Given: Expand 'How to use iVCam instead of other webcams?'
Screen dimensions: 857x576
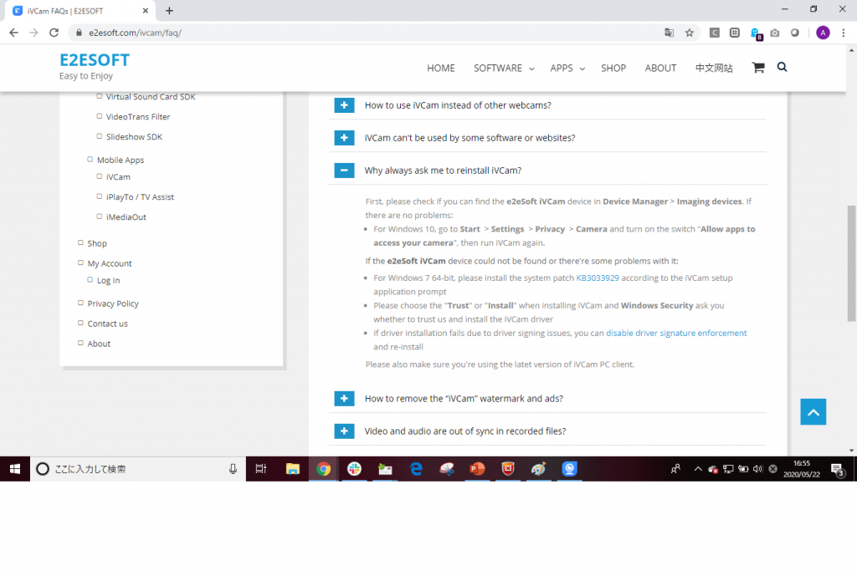Looking at the screenshot, I should 344,105.
